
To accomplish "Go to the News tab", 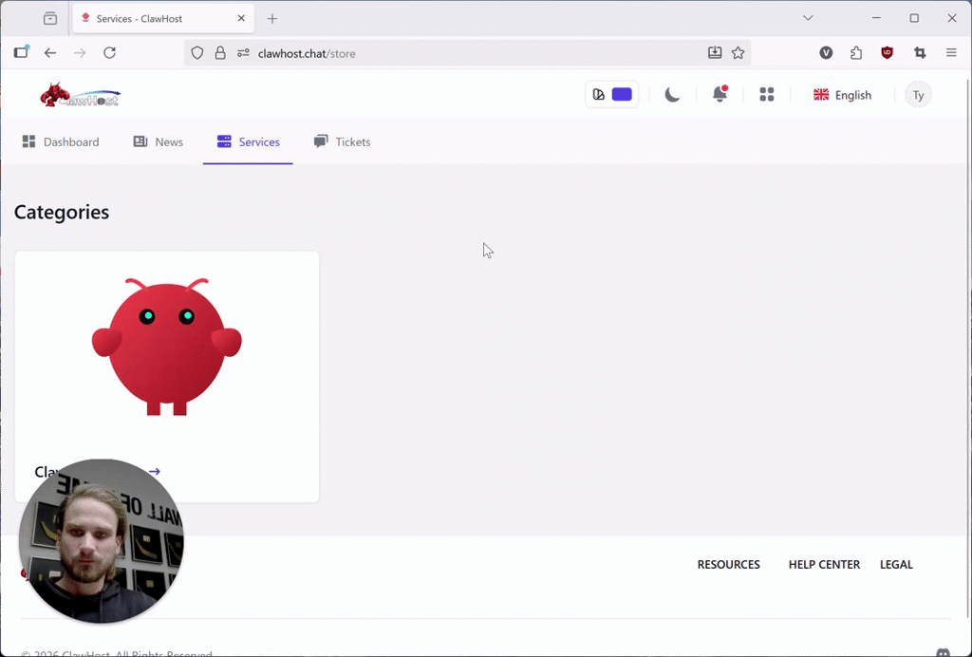I will pos(159,142).
